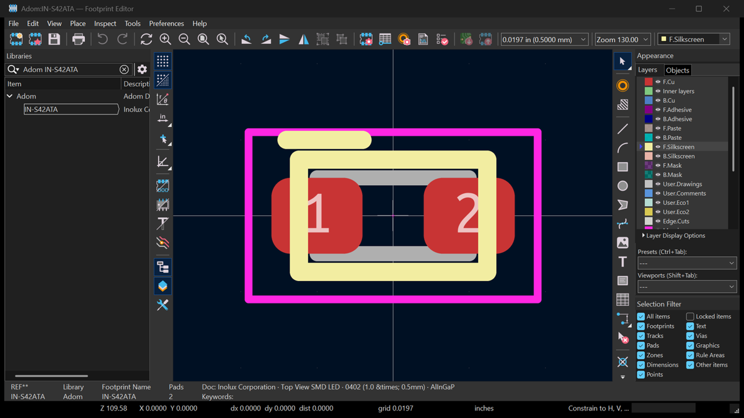Open the Inspect menu
744x418 pixels.
[x=105, y=24]
